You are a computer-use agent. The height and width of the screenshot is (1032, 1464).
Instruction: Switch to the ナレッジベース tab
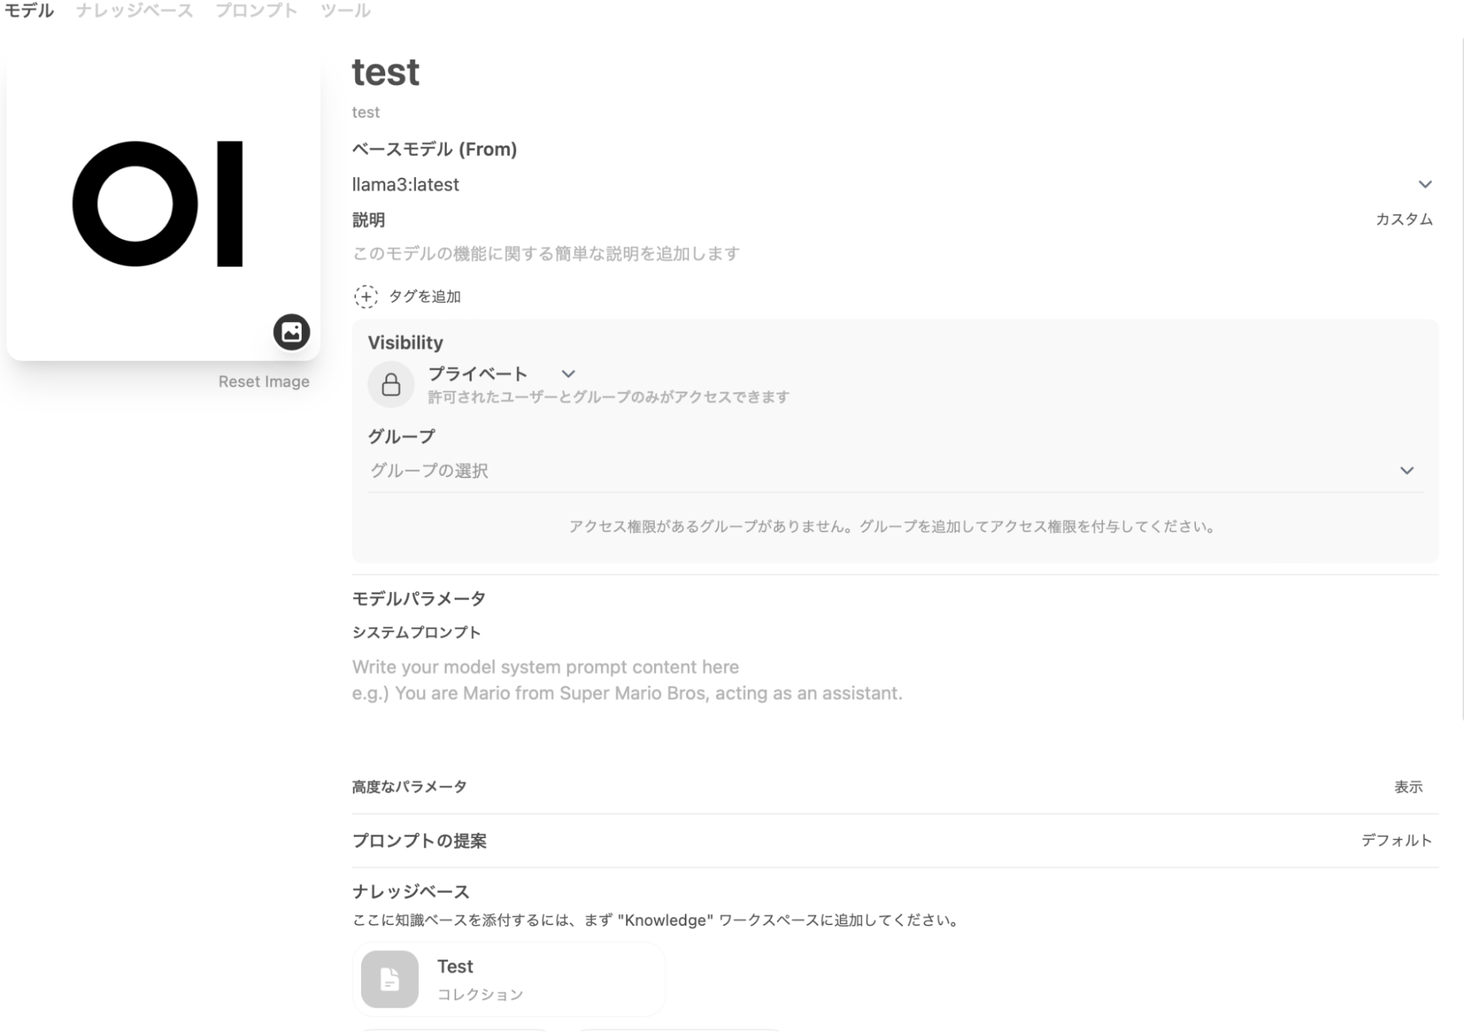click(135, 11)
